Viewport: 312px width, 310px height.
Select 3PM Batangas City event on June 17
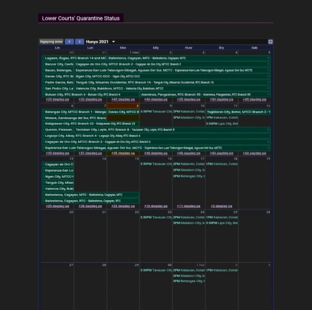click(x=188, y=176)
